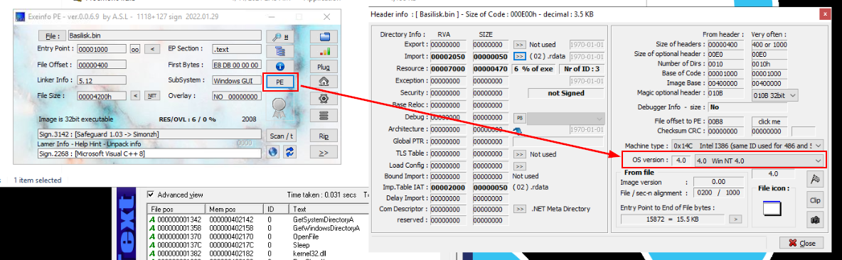Screen dimensions: 842x260
Task: Click the globe web icon
Action: [x=273, y=152]
